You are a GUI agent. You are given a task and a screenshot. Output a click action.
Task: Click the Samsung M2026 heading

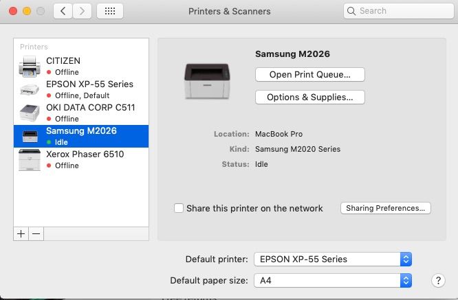pyautogui.click(x=292, y=54)
